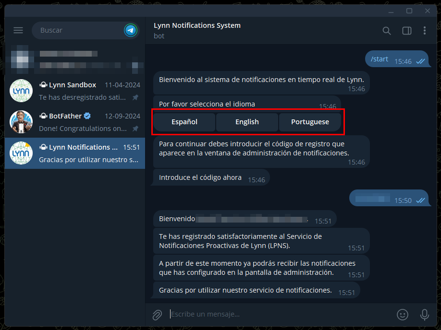Toggle the right side panel icon
The image size is (441, 330).
[x=407, y=31]
